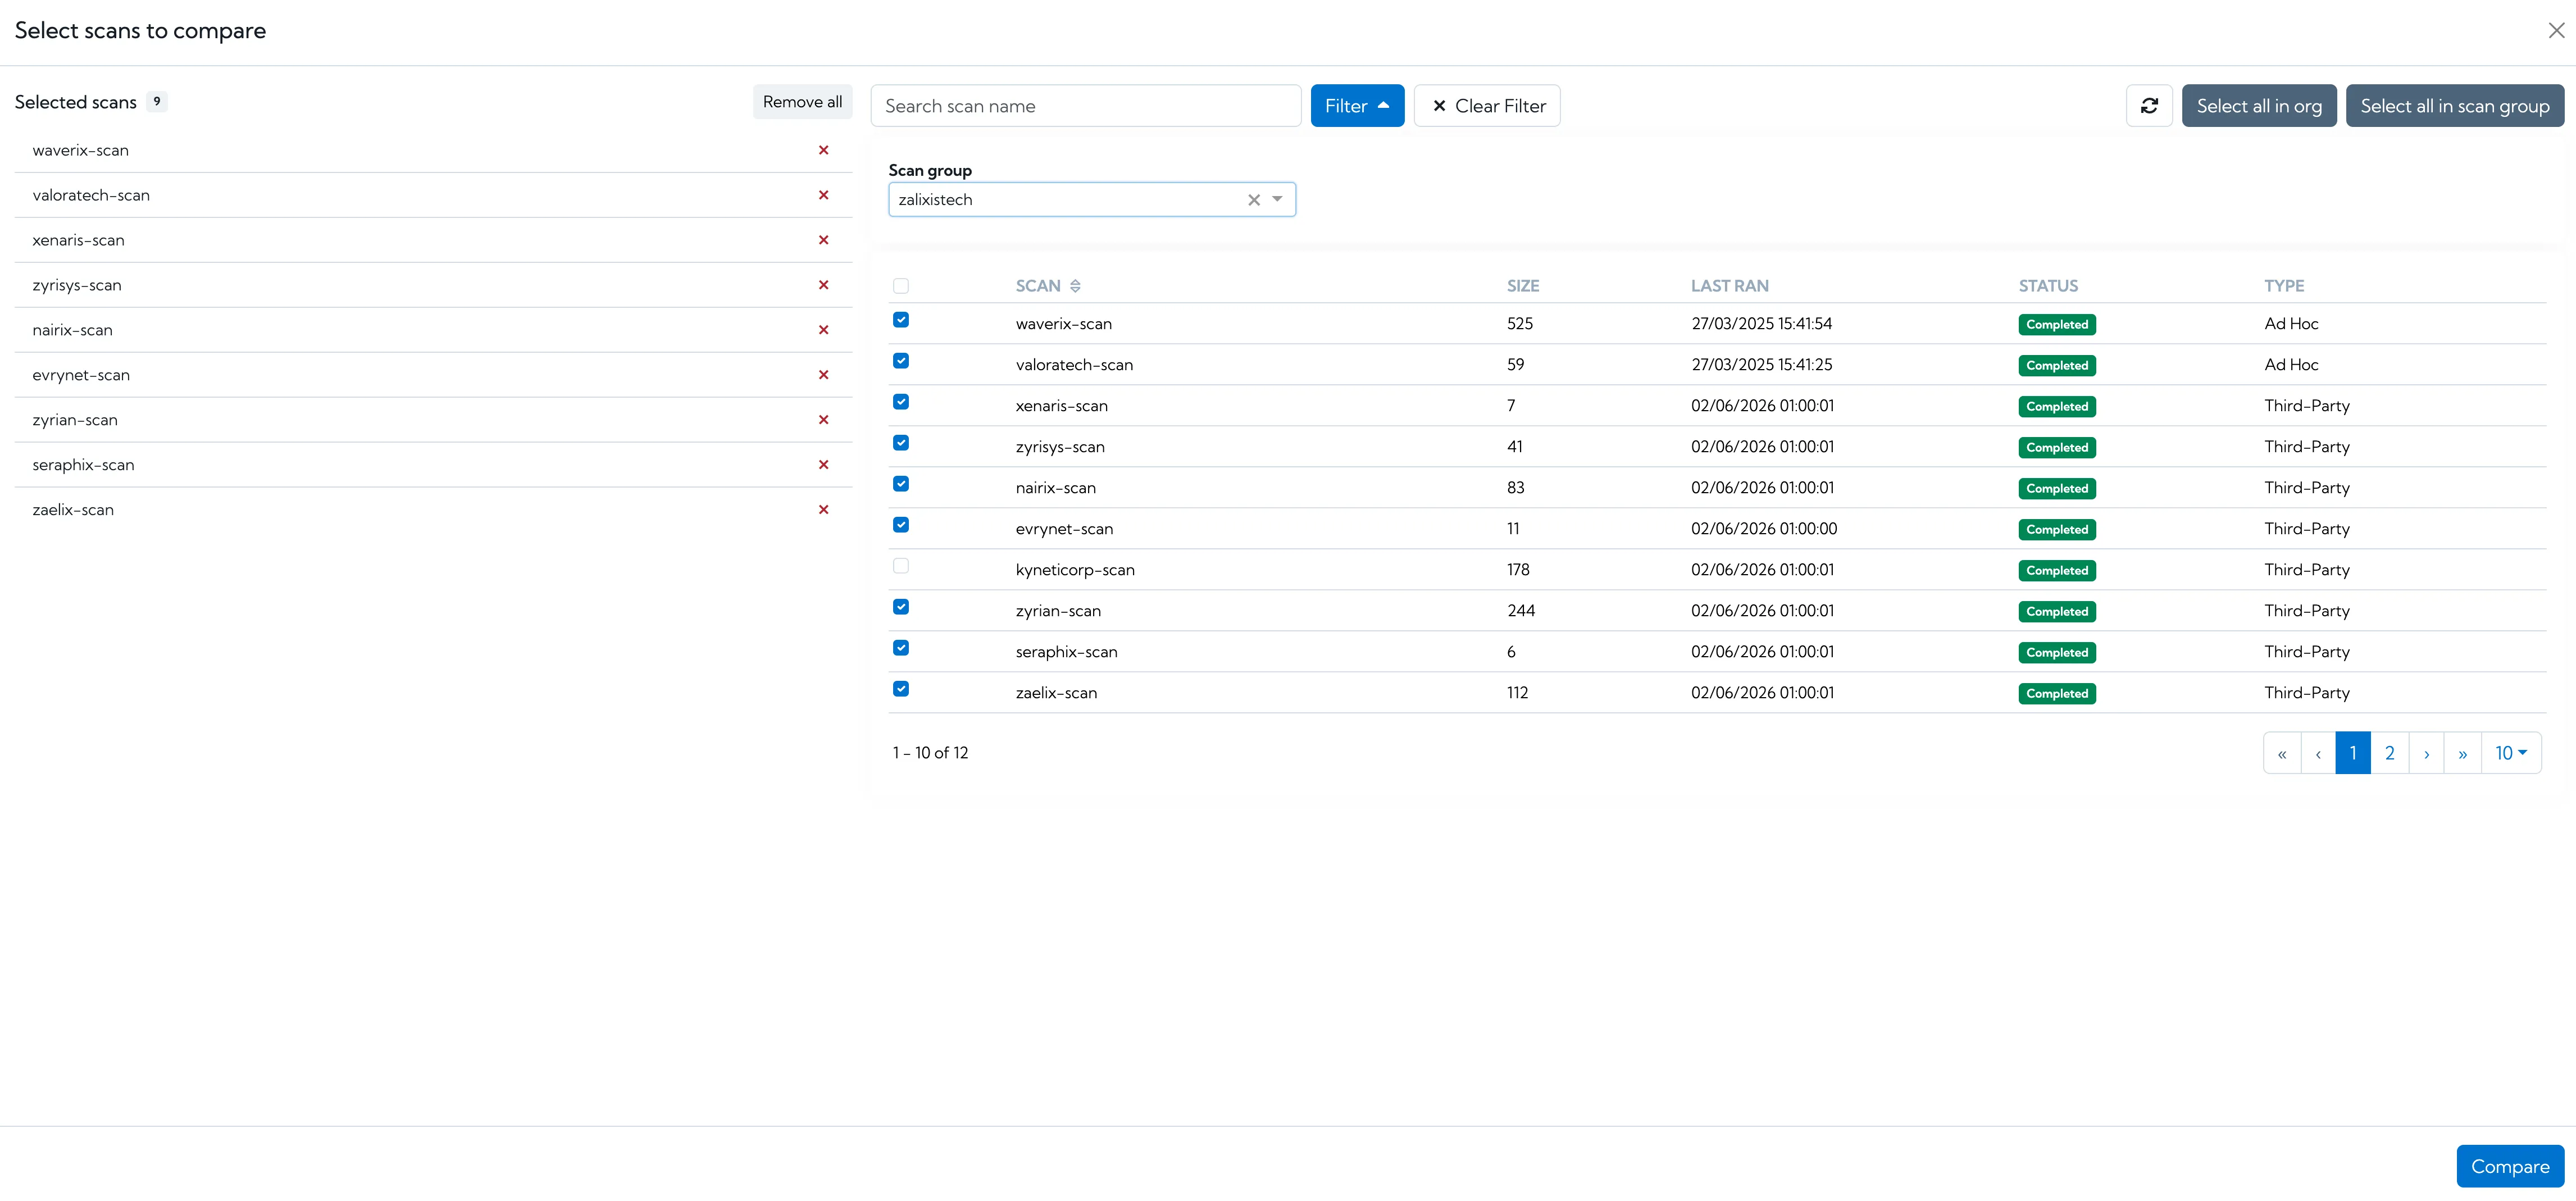
Task: Click the LAST RAN column header
Action: click(1729, 286)
